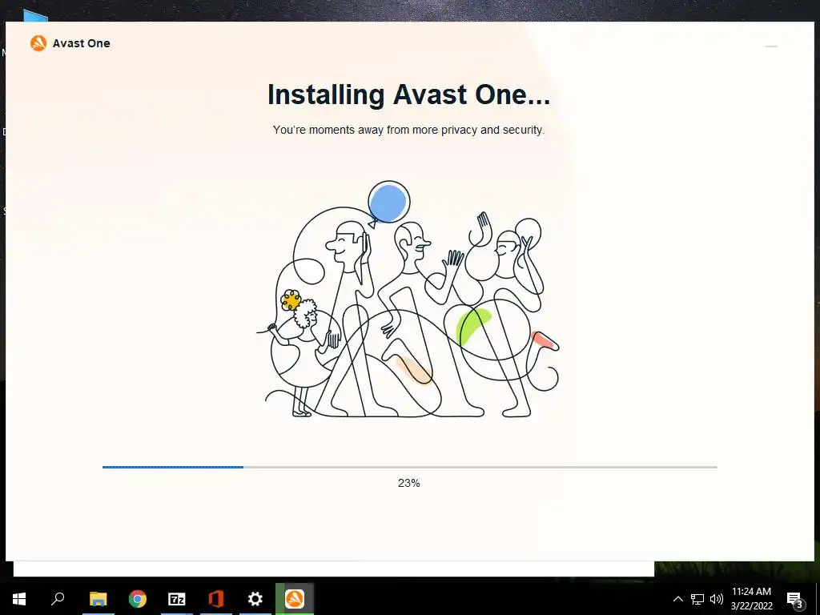
Task: Click the Installing Avast One heading
Action: 409,94
